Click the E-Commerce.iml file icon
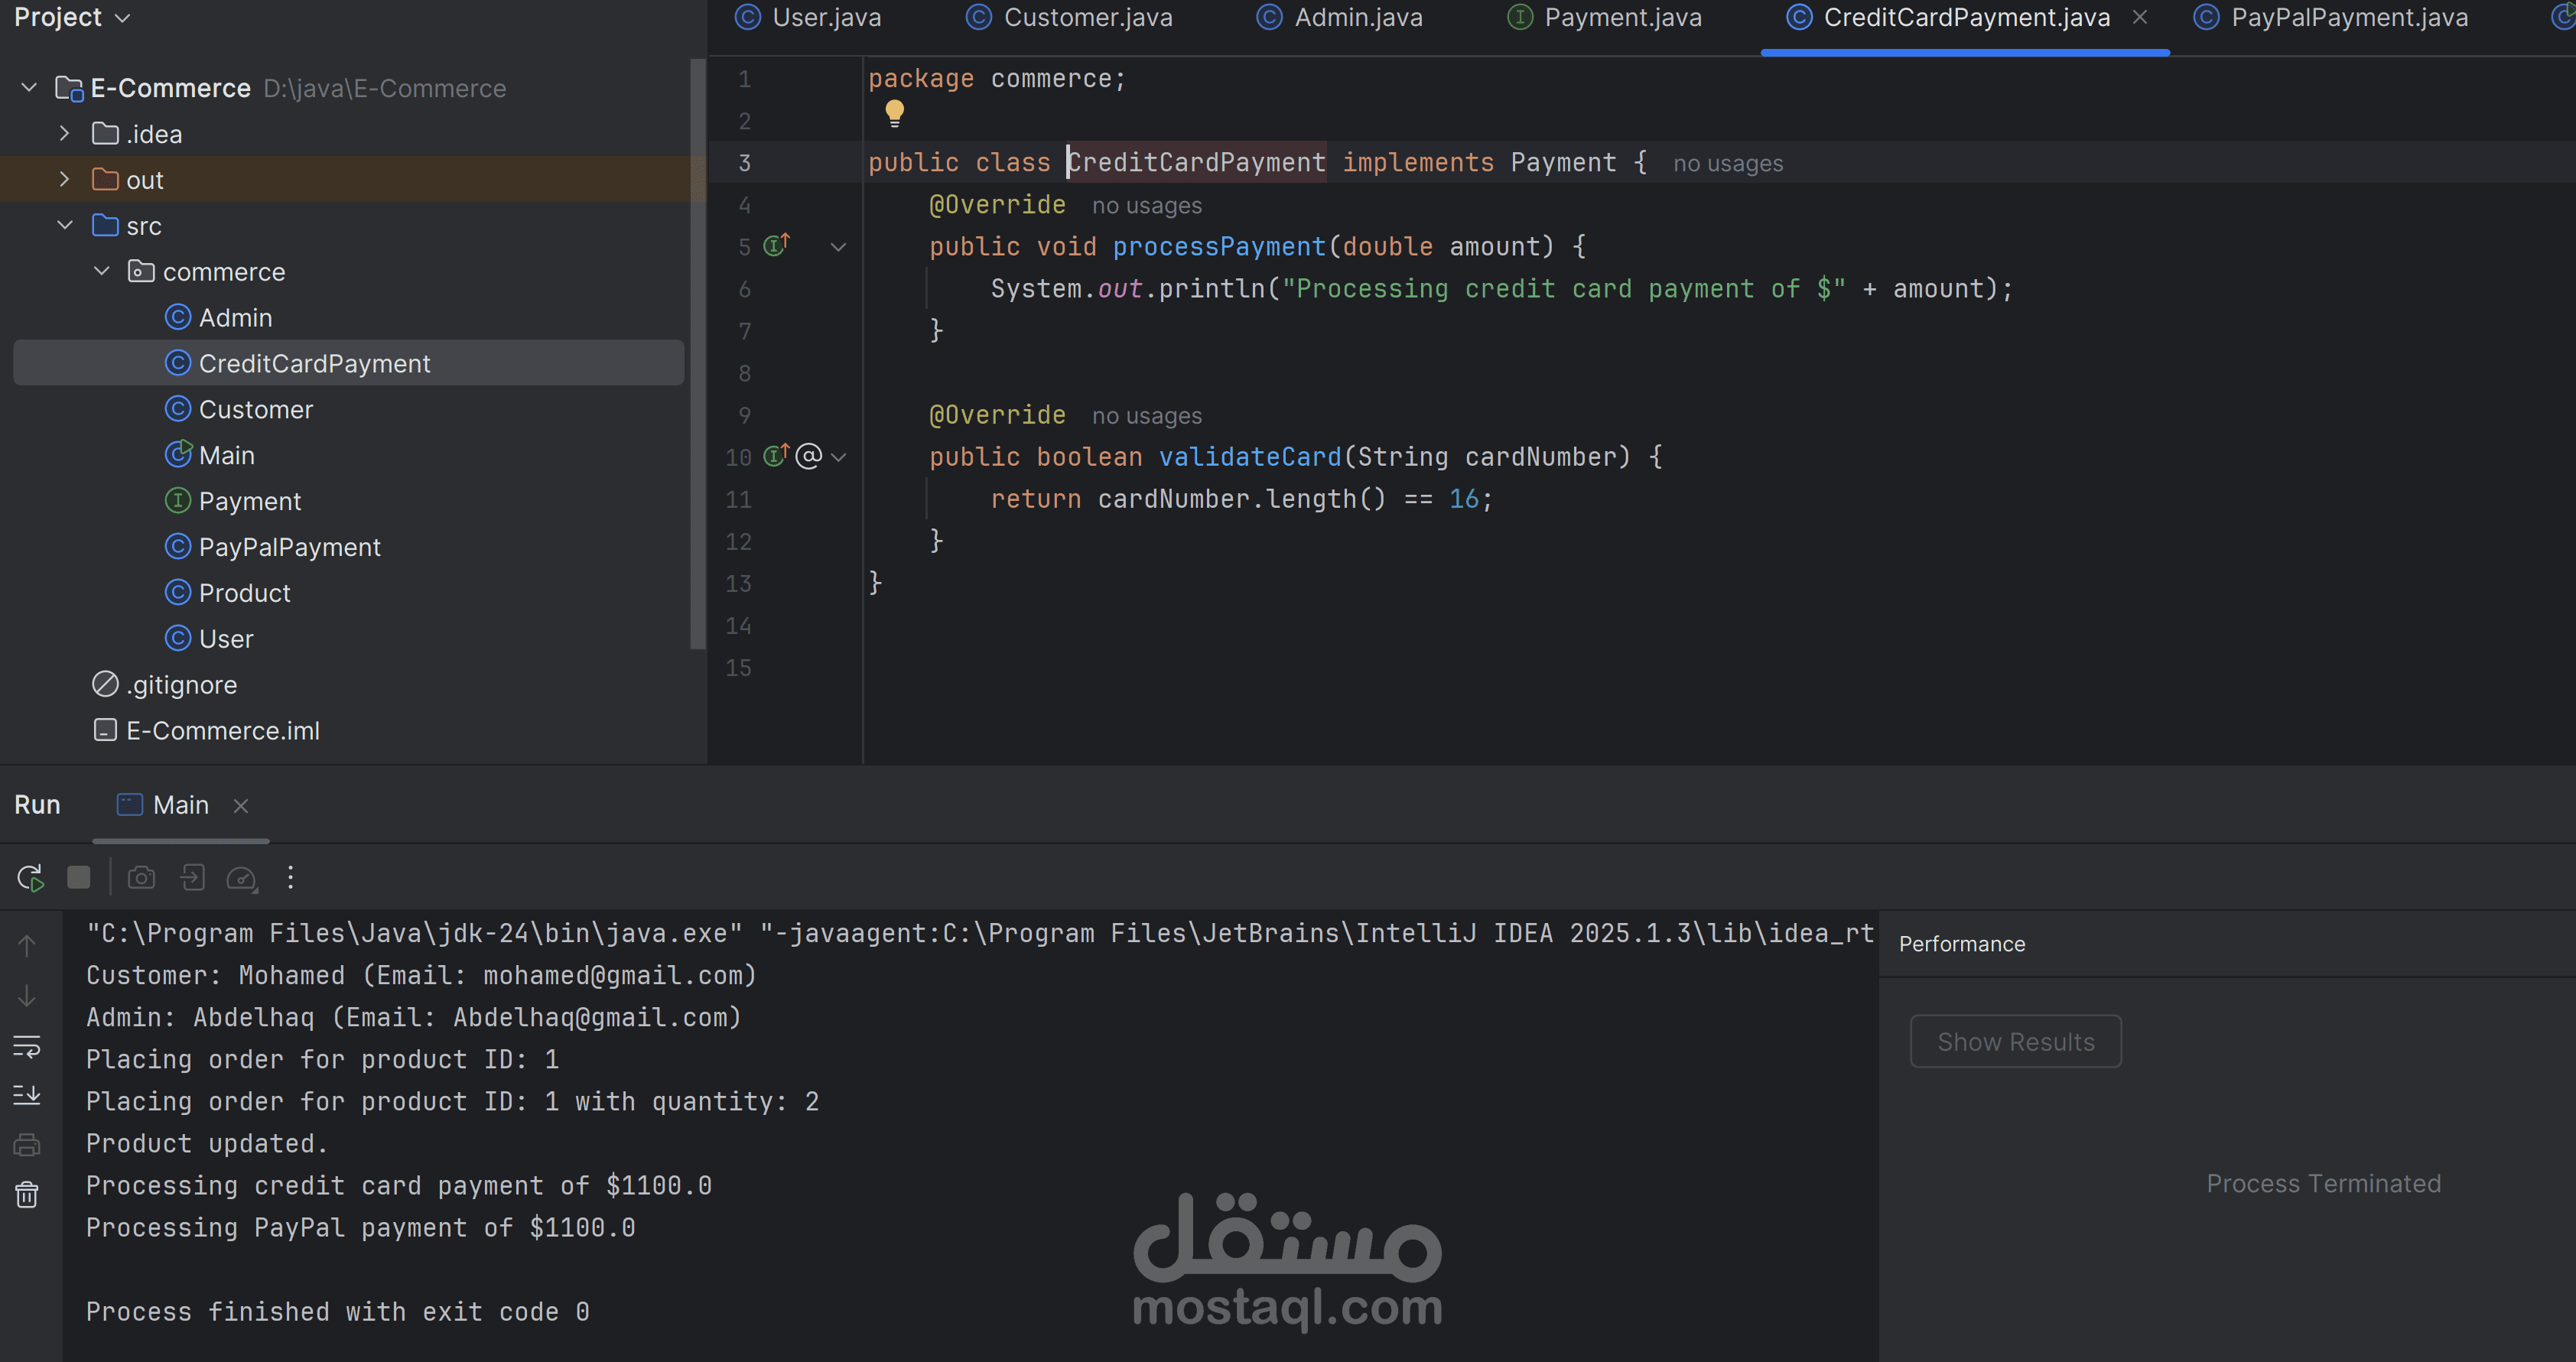Screen dimensions: 2576x1362 tap(105, 730)
